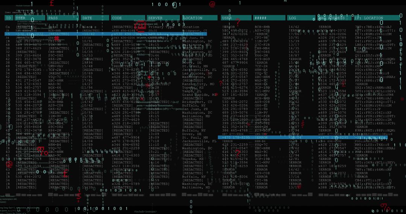406x214 pixels.
Task: Sort by the PASS column header
Action: click(x=63, y=18)
